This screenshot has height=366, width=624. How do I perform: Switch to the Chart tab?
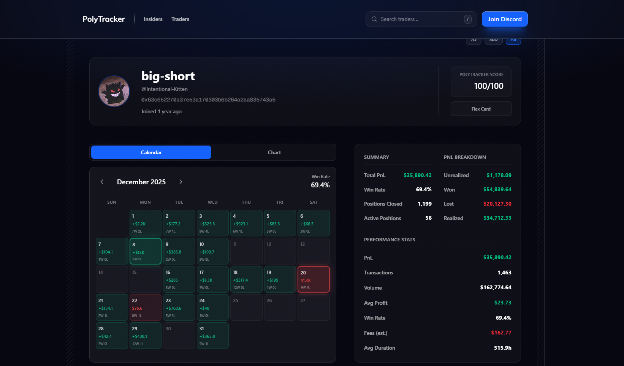click(x=274, y=152)
